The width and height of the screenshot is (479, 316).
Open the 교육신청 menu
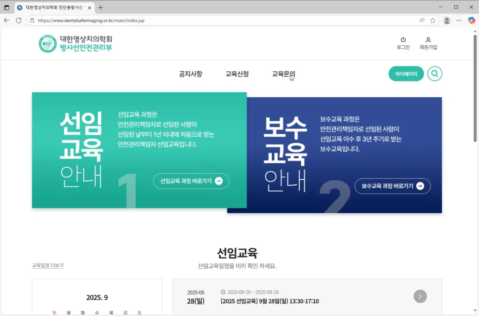click(237, 74)
